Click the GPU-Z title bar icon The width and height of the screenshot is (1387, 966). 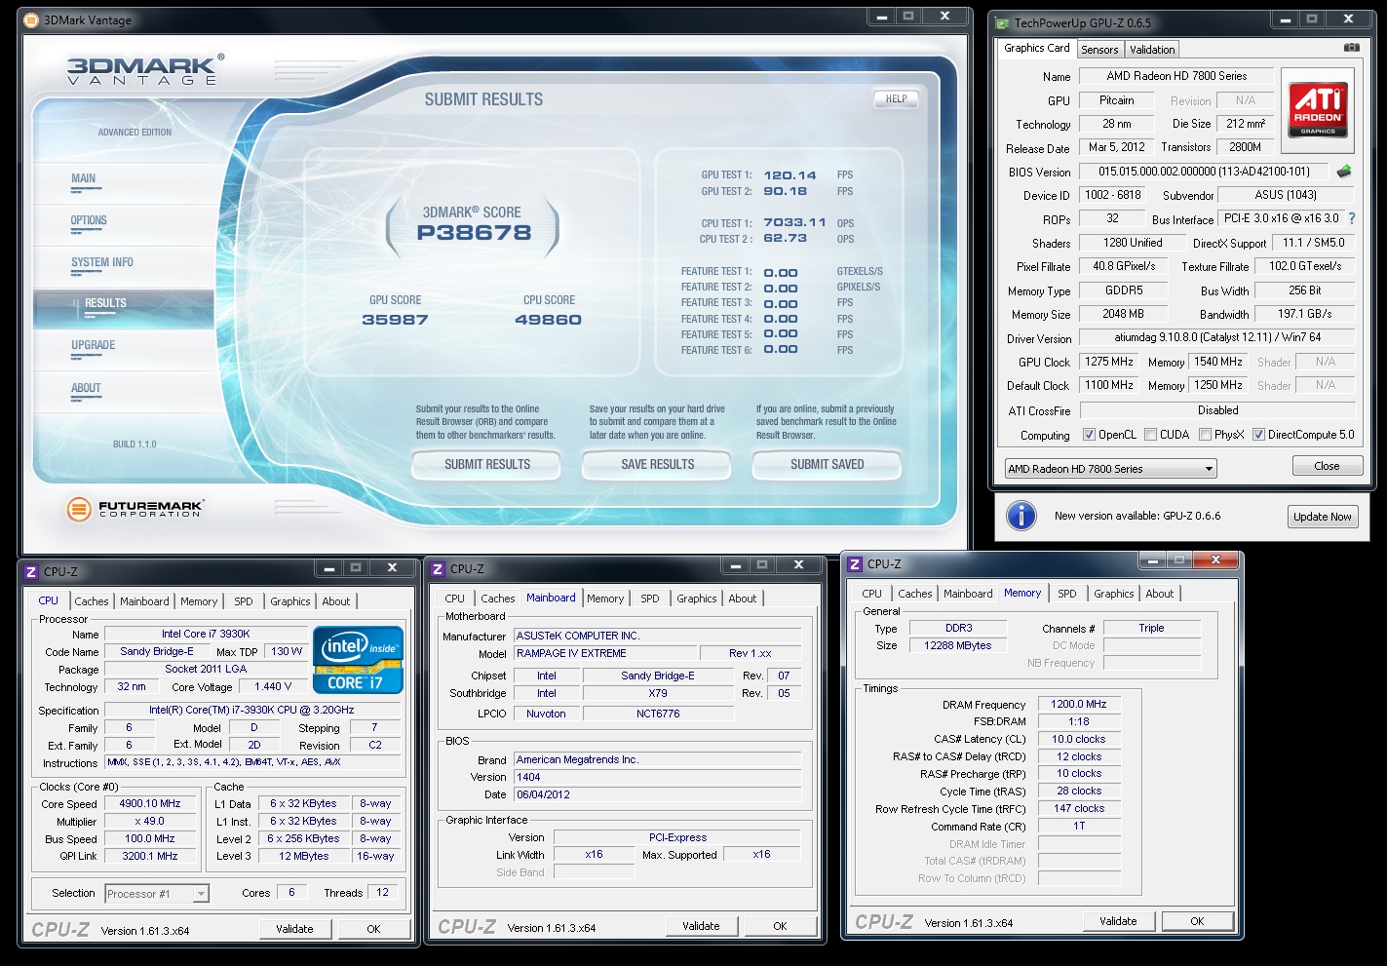tap(1003, 22)
